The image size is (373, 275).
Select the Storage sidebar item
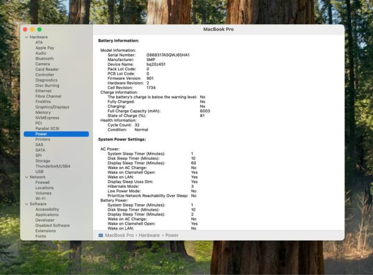tap(43, 161)
